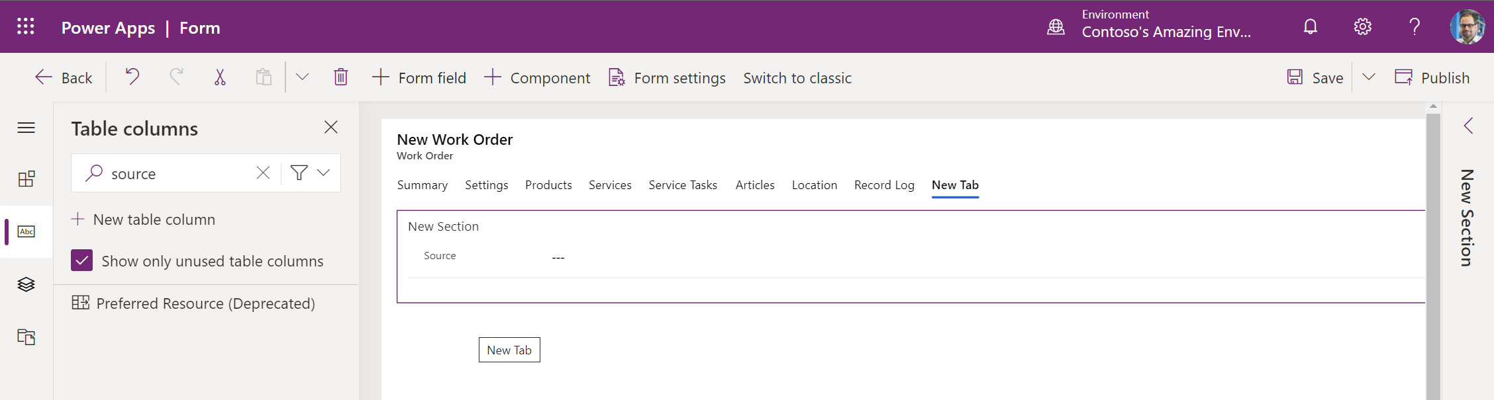Screen dimensions: 1494x400
Task: Open the column filter dropdown
Action: point(311,173)
